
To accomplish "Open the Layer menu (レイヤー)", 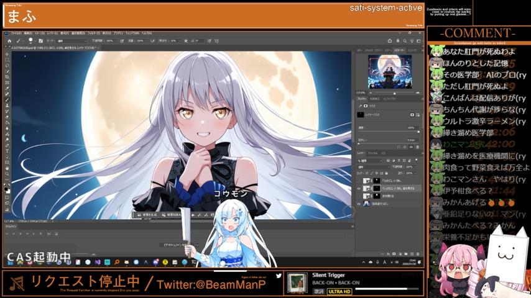I will 52,33.
